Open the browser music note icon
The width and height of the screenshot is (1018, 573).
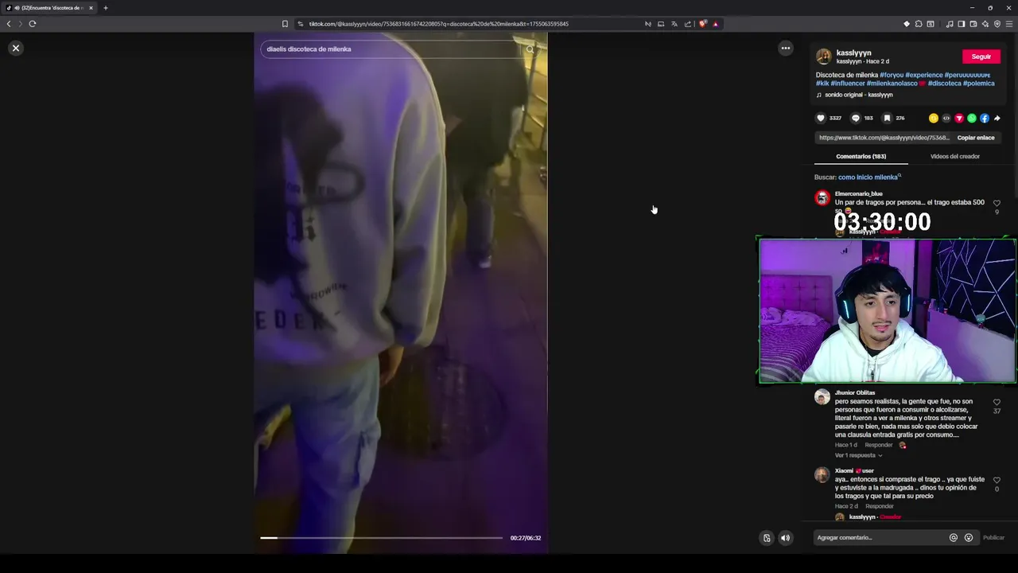(x=950, y=24)
